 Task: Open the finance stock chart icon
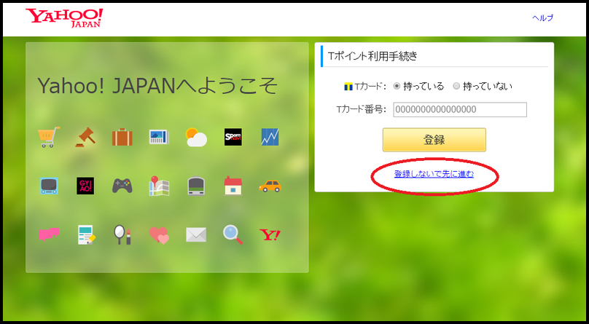click(x=270, y=137)
